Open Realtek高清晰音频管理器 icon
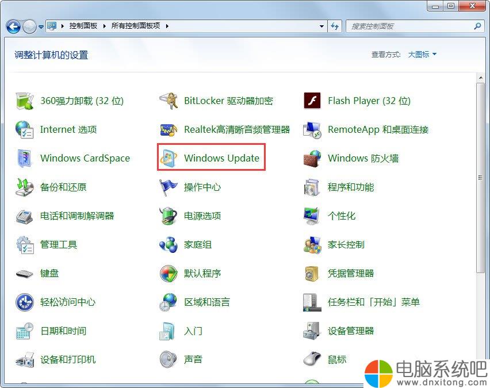Viewport: 490px width, 388px height. point(169,130)
